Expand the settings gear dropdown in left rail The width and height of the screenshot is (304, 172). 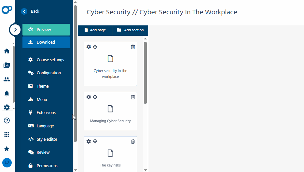[7, 107]
